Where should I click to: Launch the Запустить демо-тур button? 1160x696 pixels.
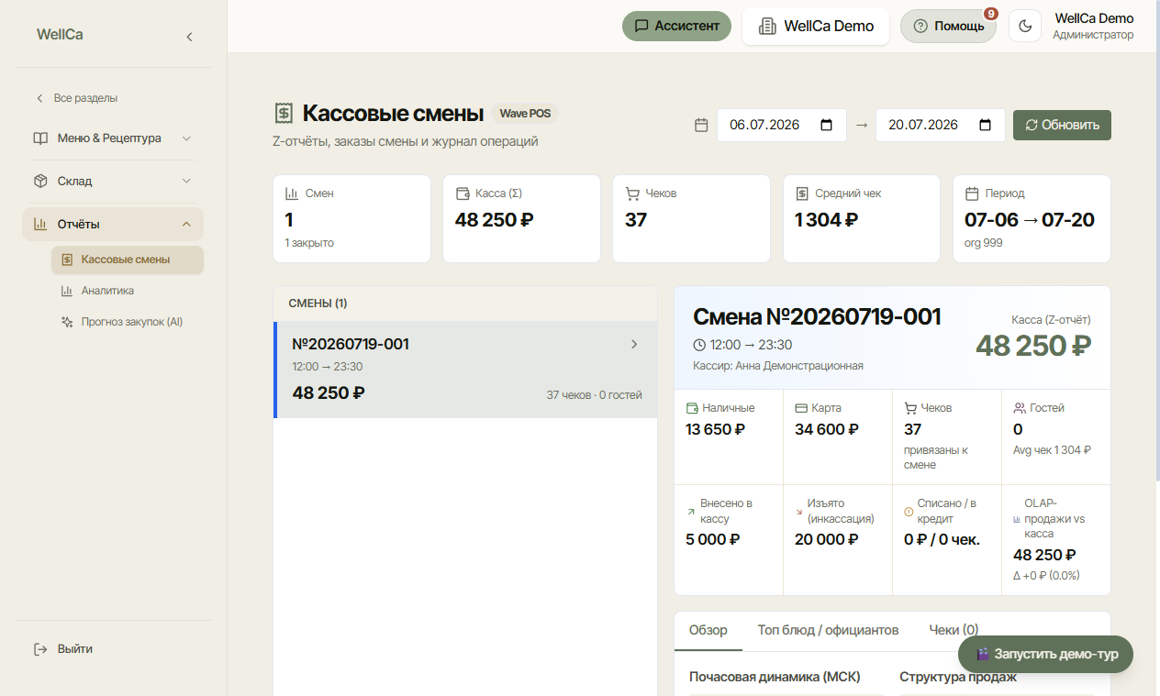click(x=1045, y=655)
